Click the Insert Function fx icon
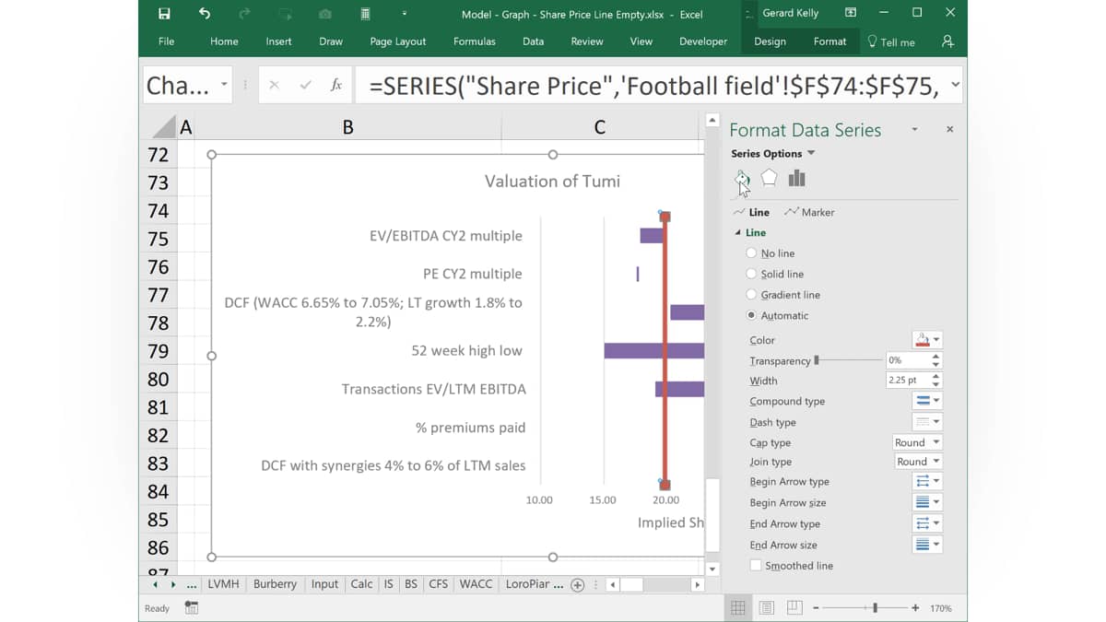 click(x=336, y=85)
